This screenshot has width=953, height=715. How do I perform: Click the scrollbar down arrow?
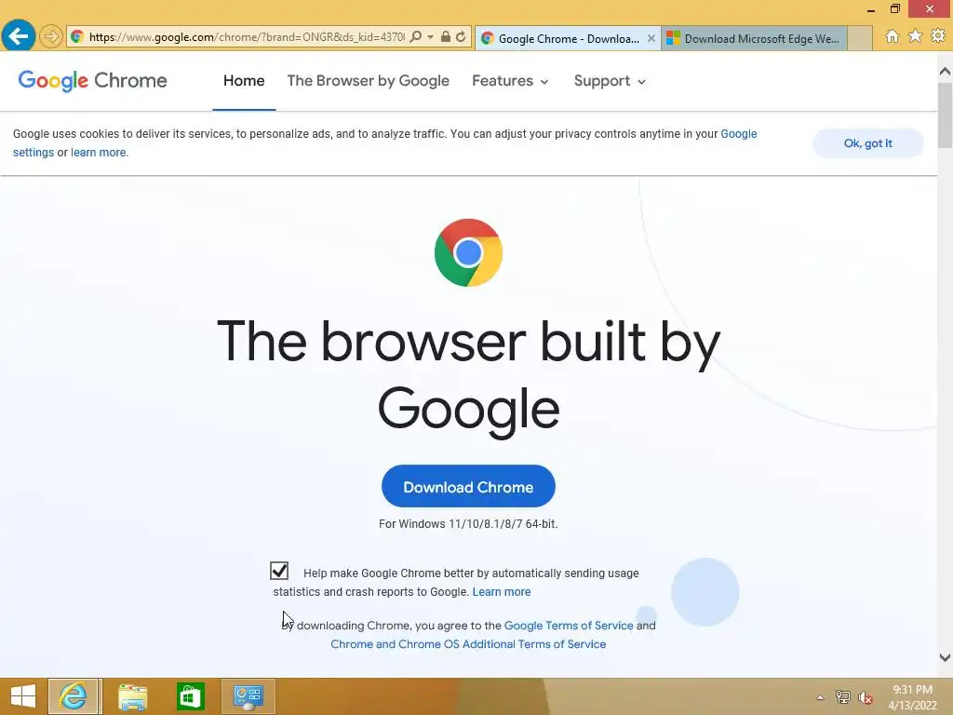pos(945,657)
